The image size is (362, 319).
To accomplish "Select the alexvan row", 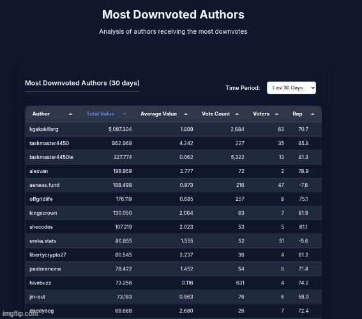I will [174, 171].
